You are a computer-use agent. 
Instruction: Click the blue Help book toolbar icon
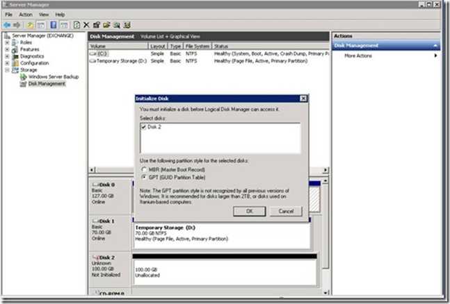54,25
